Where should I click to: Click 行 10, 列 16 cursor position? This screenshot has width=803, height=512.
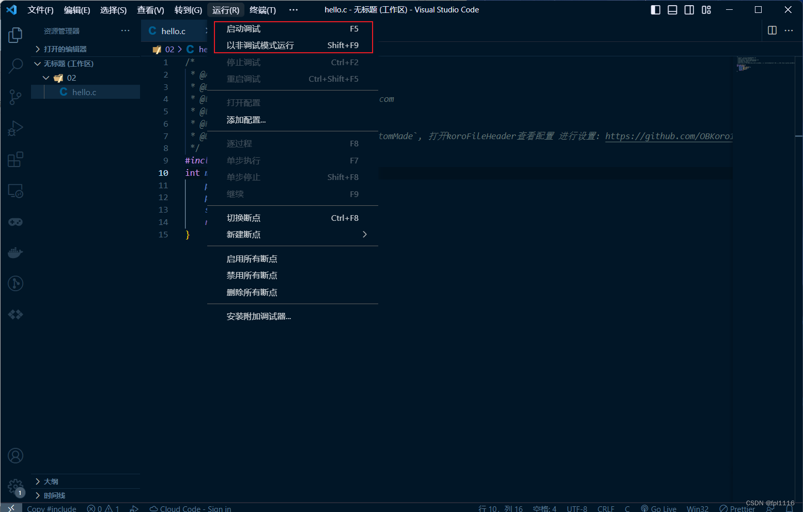click(x=501, y=508)
